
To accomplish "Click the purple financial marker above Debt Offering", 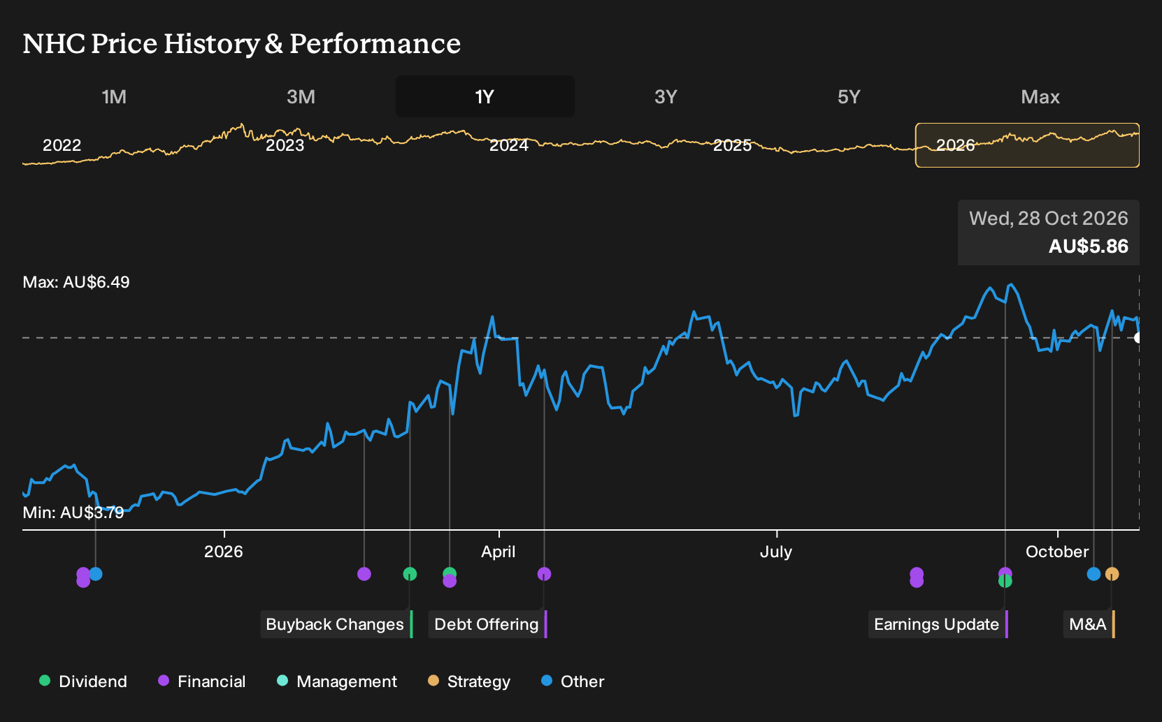I will click(x=544, y=574).
